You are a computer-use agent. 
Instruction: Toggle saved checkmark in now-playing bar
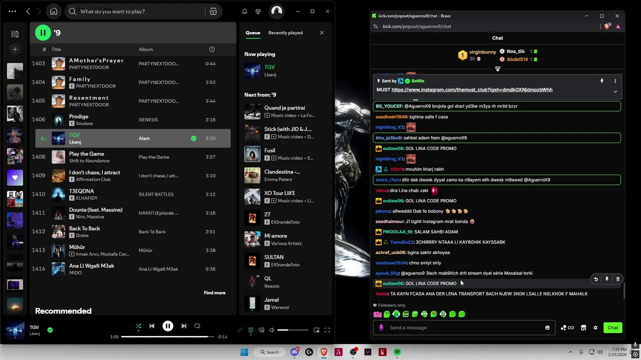pos(50,330)
